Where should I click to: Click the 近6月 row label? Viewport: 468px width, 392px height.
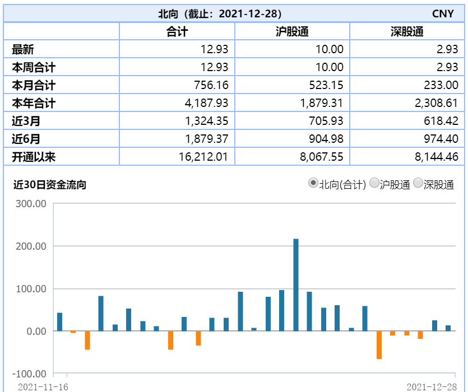[x=26, y=139]
